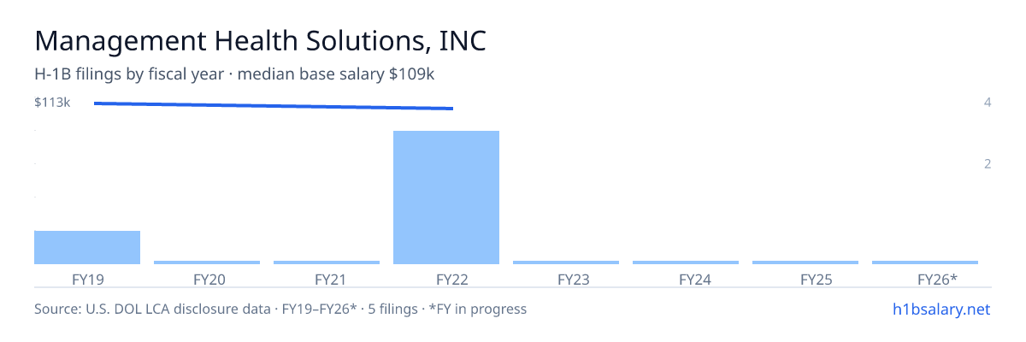
Task: Open the h1bsalary.net link
Action: pos(940,309)
